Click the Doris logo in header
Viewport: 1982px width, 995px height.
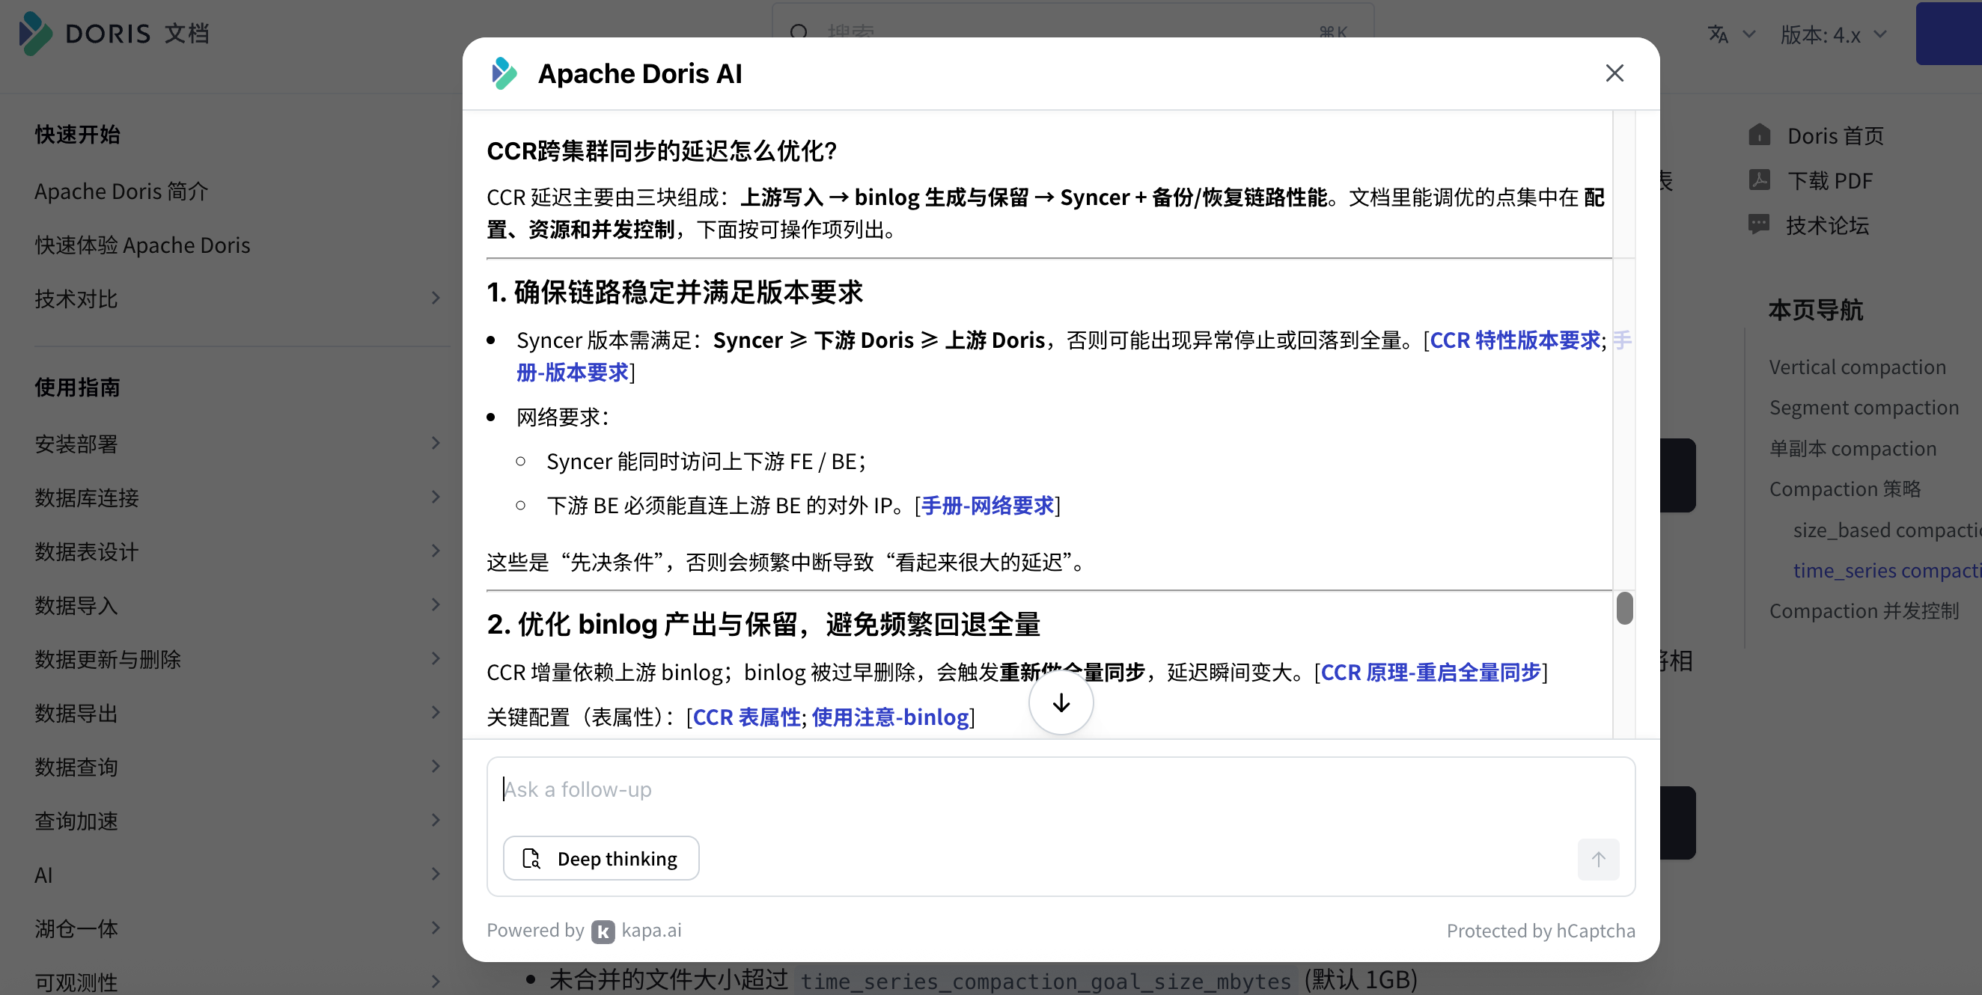35,33
